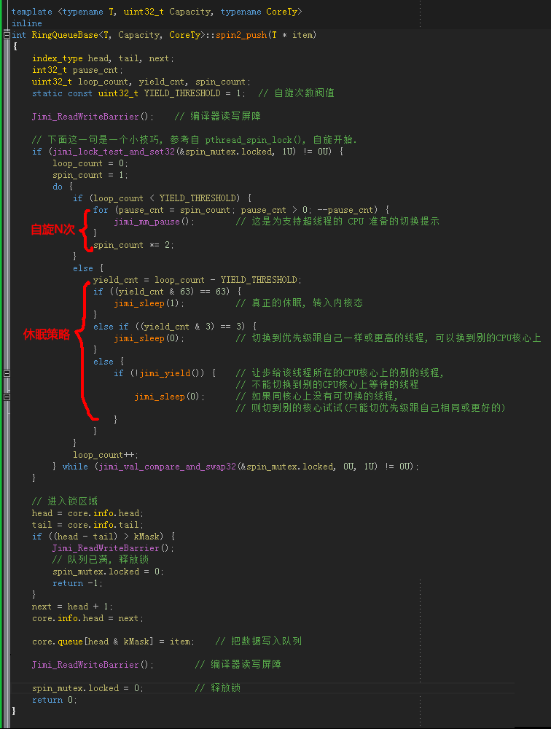Viewport: 551px width, 729px height.
Task: Click the 'jimi_mm_pause();' call
Action: (155, 222)
